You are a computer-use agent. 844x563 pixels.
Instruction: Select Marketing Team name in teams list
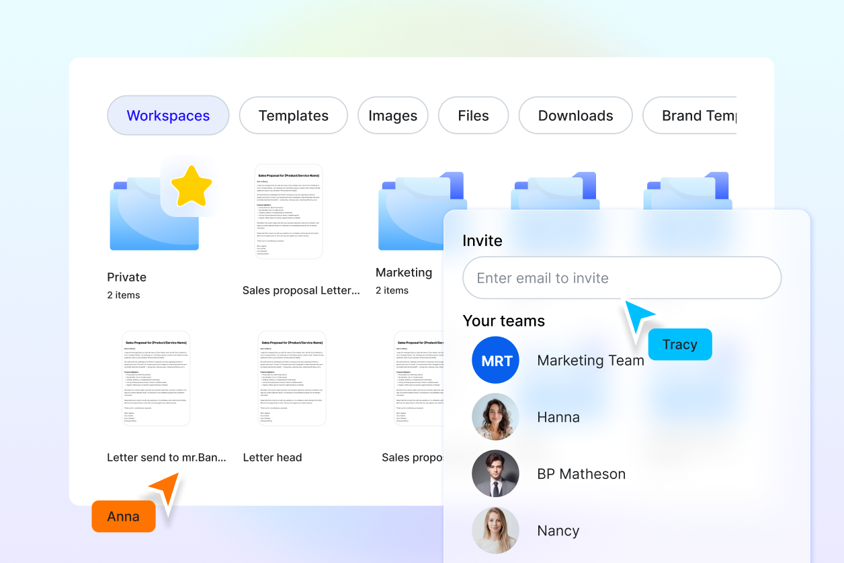pyautogui.click(x=591, y=361)
